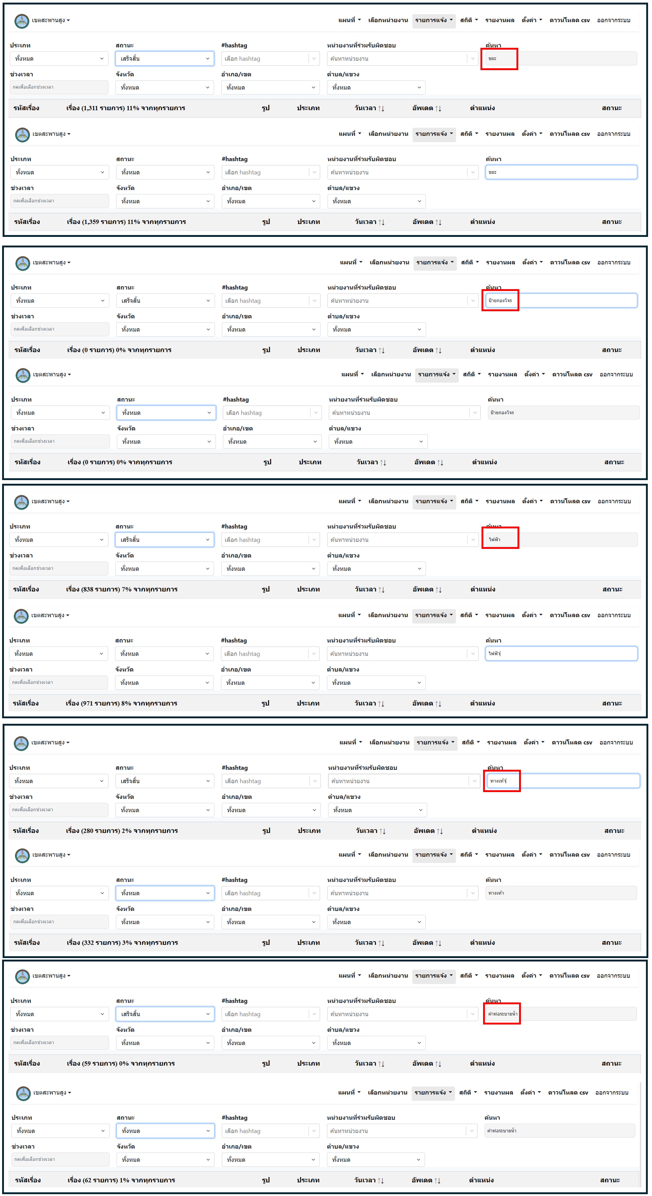Open หน่วยงานที่ร่วมรับผิดชอบ selector in the 62 รายการ panel
This screenshot has height=1196, width=652.
pos(402,1131)
